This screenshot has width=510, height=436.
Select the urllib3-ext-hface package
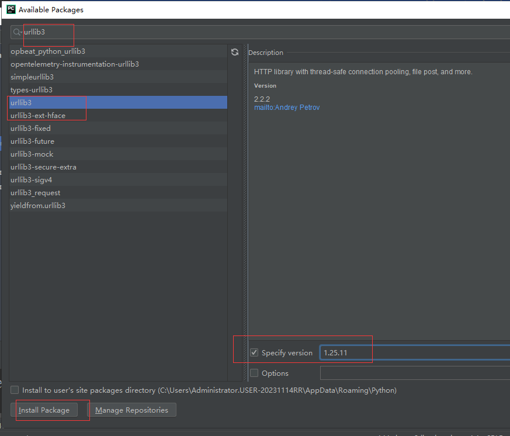[119, 116]
